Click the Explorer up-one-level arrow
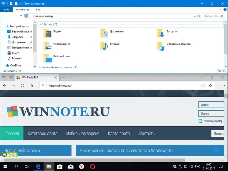 21,16
